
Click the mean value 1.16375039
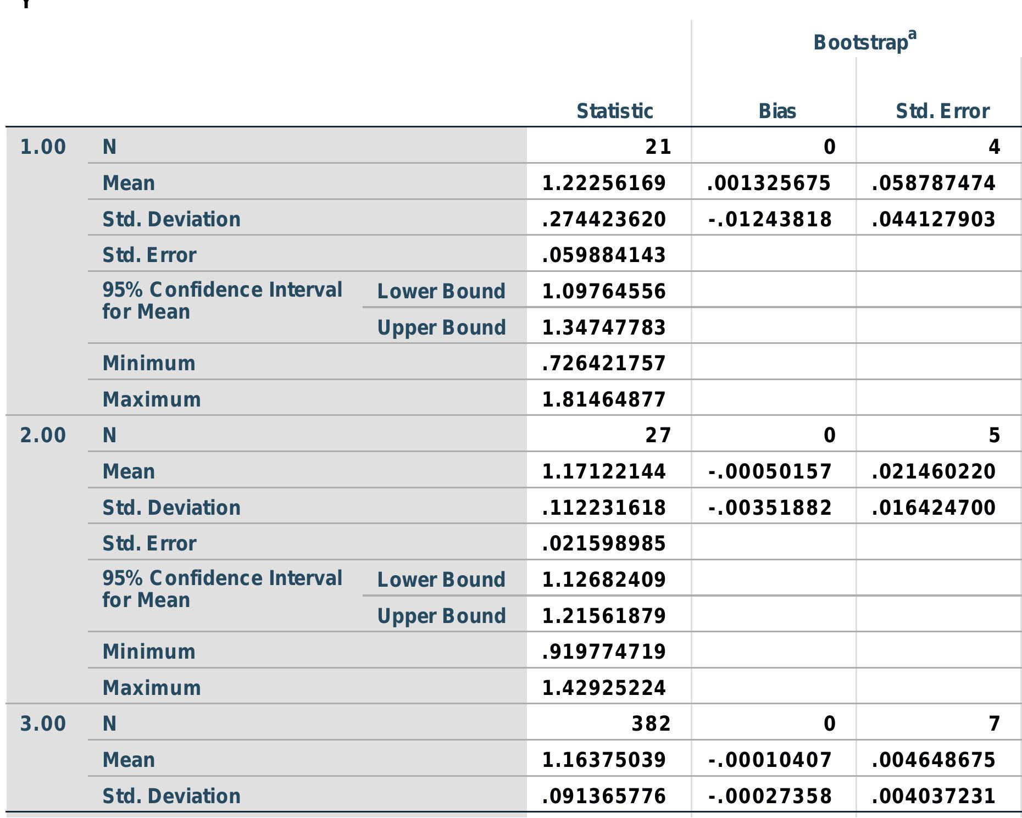[603, 760]
